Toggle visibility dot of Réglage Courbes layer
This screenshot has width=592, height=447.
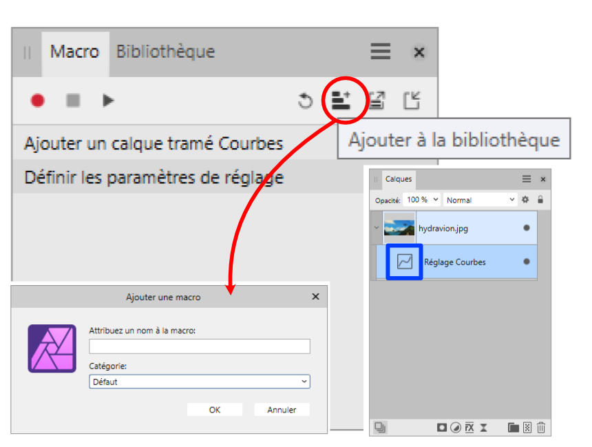pos(527,262)
